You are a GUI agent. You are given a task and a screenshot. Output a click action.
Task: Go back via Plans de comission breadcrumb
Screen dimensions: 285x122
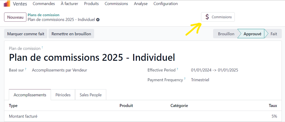coord(44,15)
